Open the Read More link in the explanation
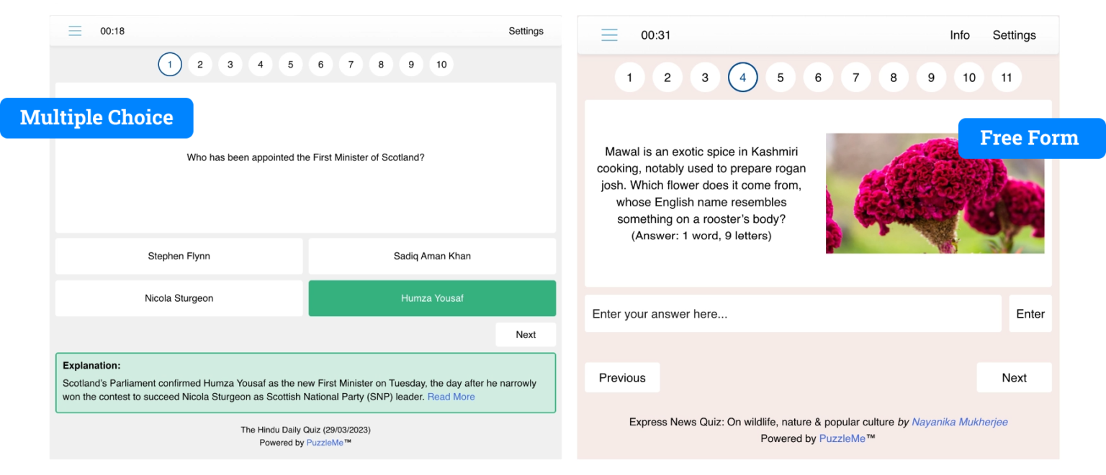 (x=451, y=396)
